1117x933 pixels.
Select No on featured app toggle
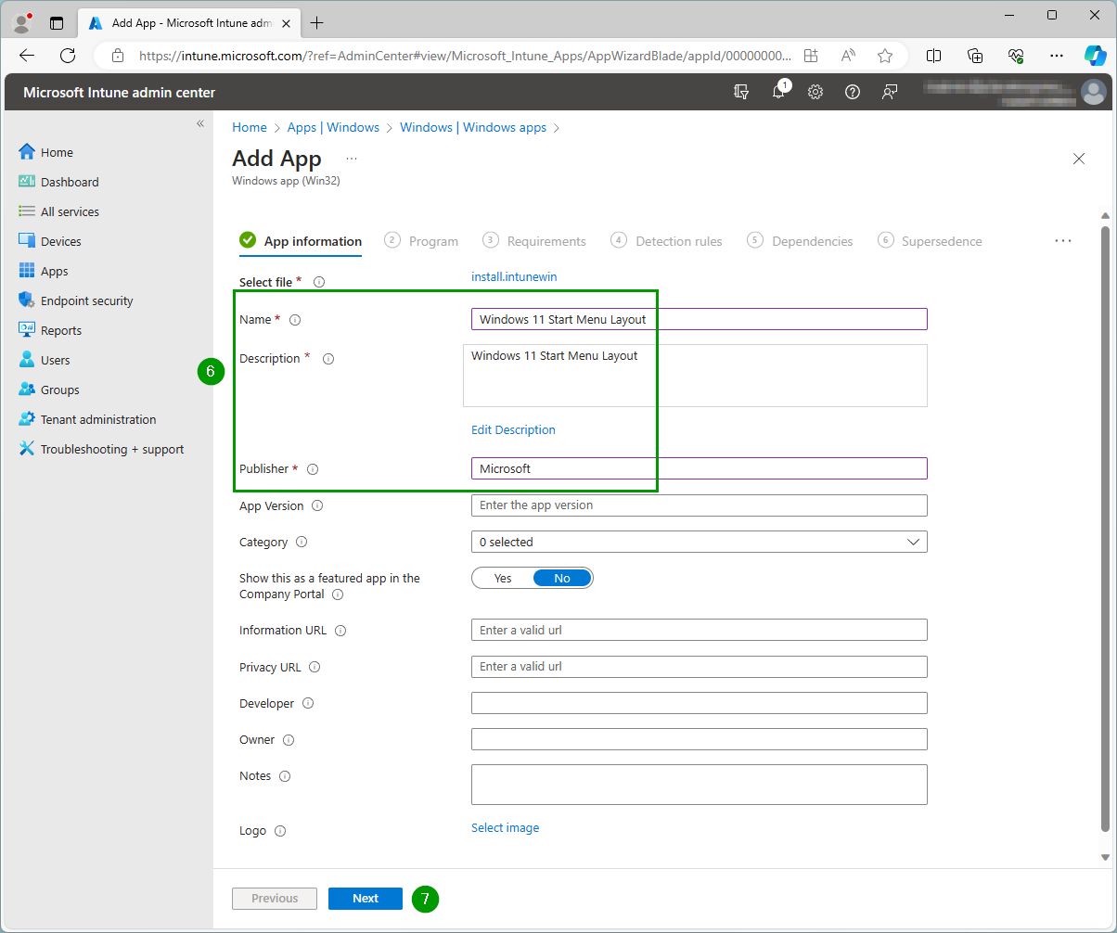[562, 578]
